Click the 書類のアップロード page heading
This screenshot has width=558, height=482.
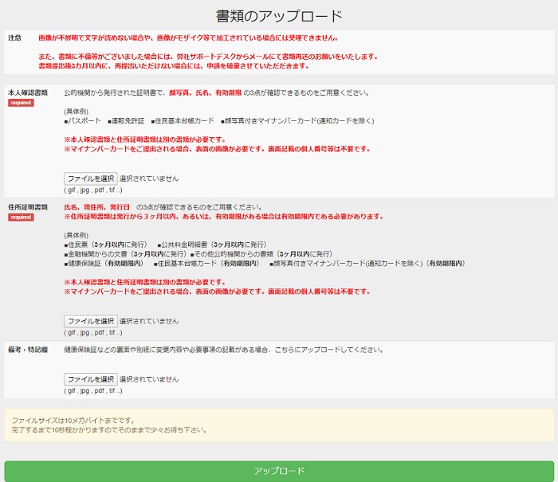279,16
